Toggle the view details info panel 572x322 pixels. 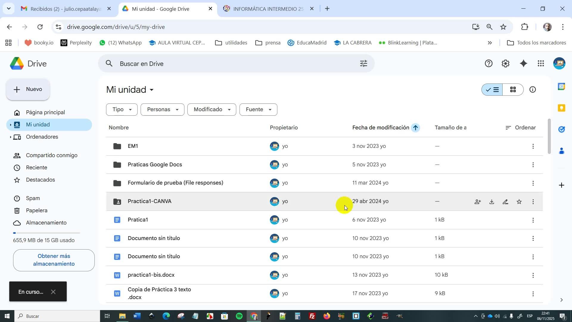click(533, 90)
